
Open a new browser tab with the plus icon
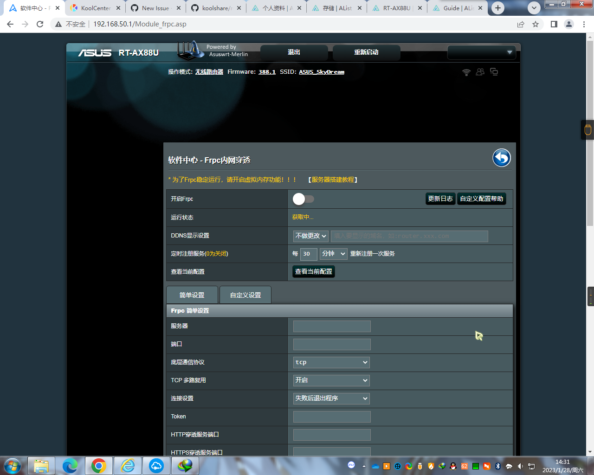click(497, 7)
